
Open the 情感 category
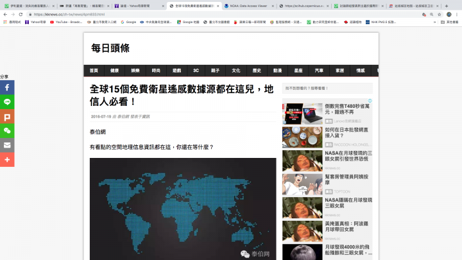click(x=361, y=71)
